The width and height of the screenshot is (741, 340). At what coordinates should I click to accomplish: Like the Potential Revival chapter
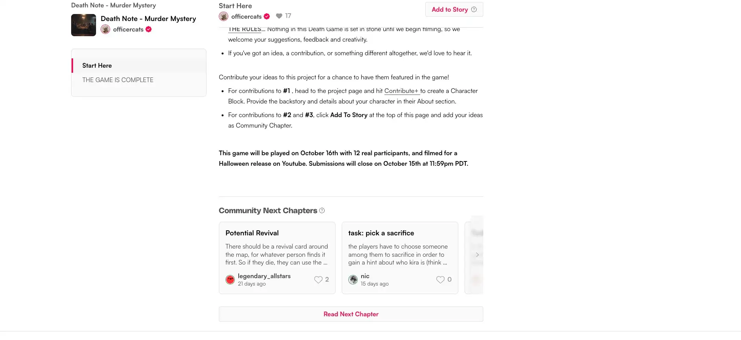(318, 280)
